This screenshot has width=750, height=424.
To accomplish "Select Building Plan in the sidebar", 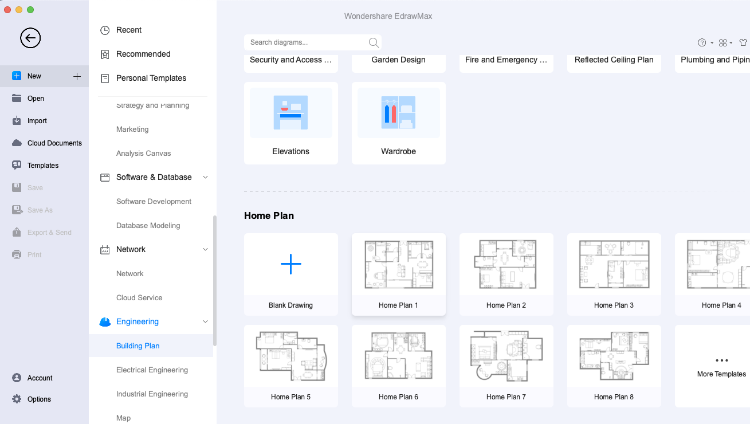I will [x=138, y=346].
